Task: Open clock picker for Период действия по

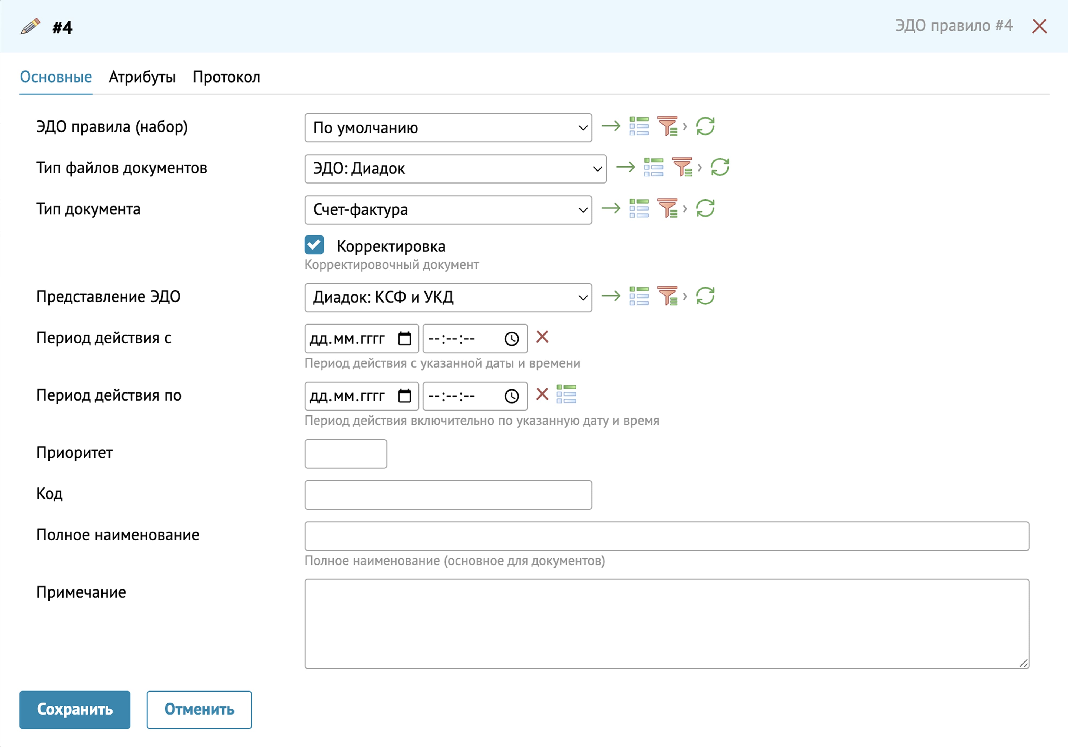Action: coord(512,397)
